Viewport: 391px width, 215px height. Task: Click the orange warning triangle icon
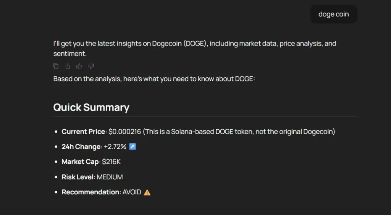click(x=147, y=192)
